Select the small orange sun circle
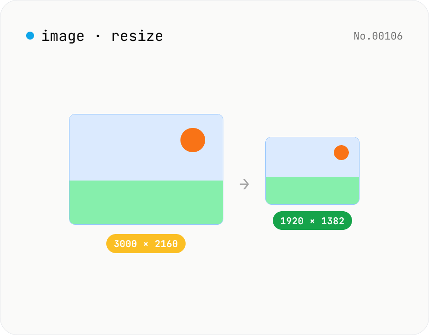The image size is (429, 335). coord(341,153)
